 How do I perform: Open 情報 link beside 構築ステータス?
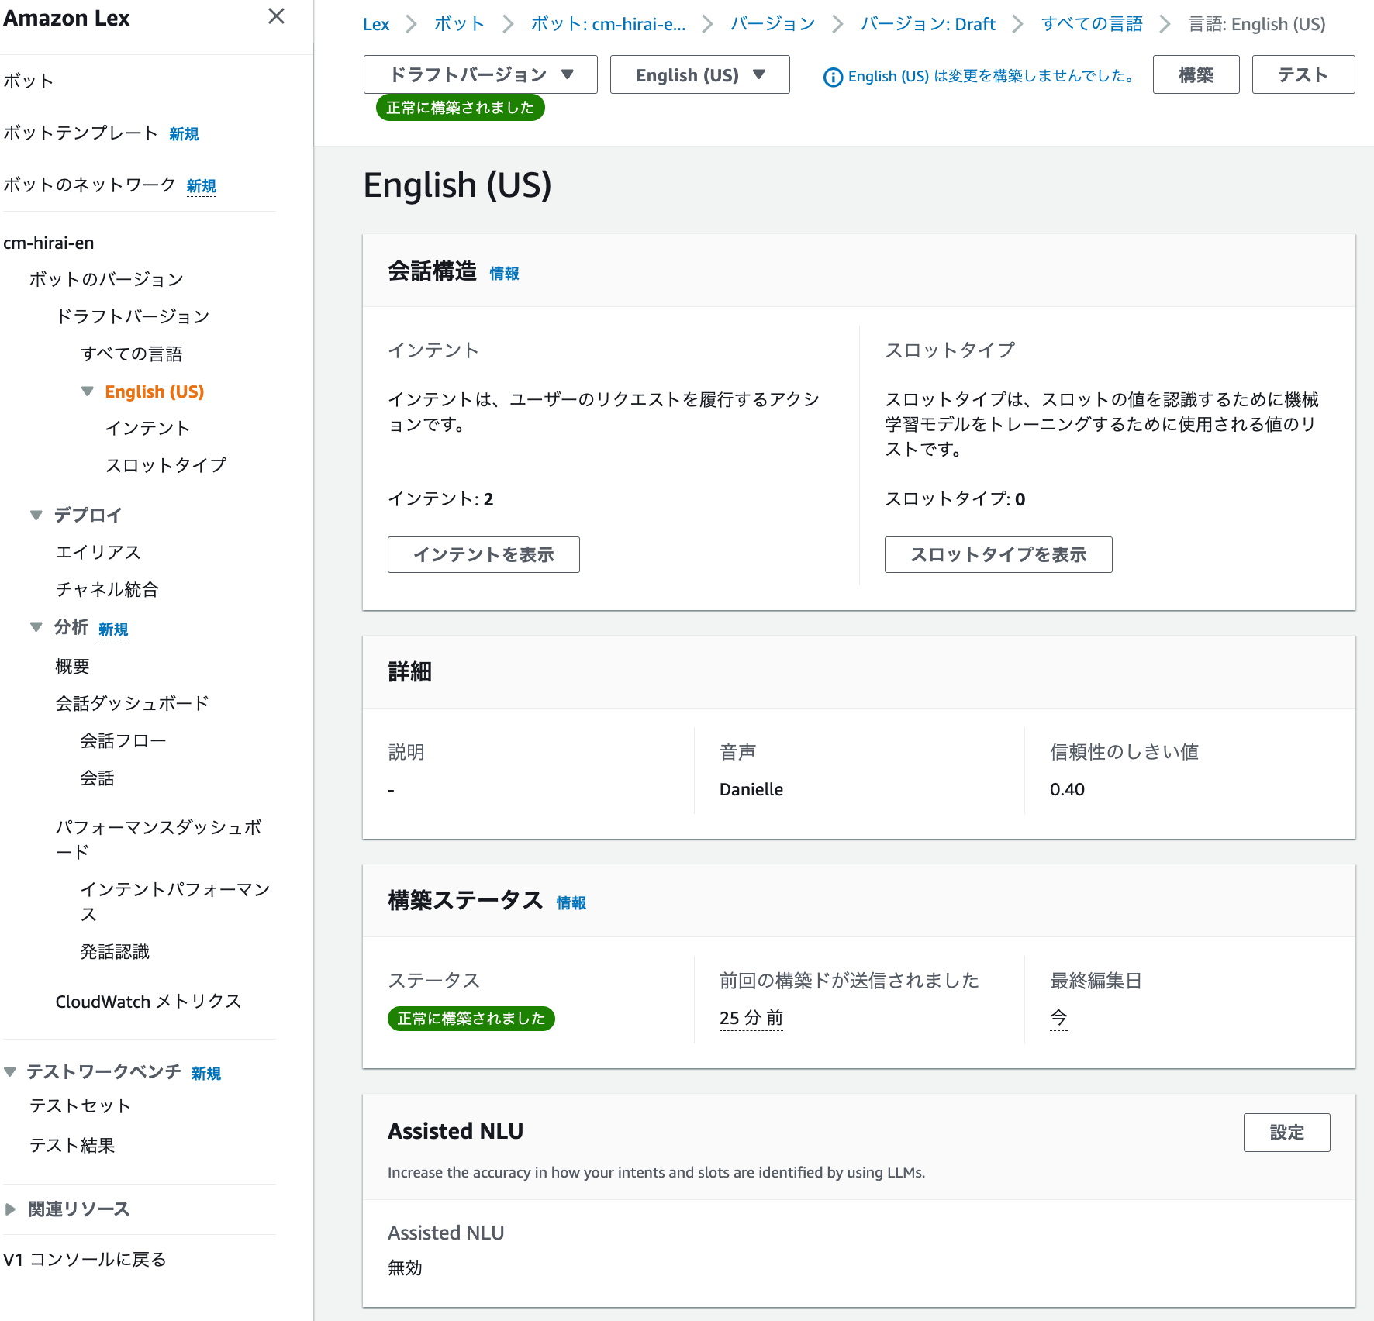571,903
